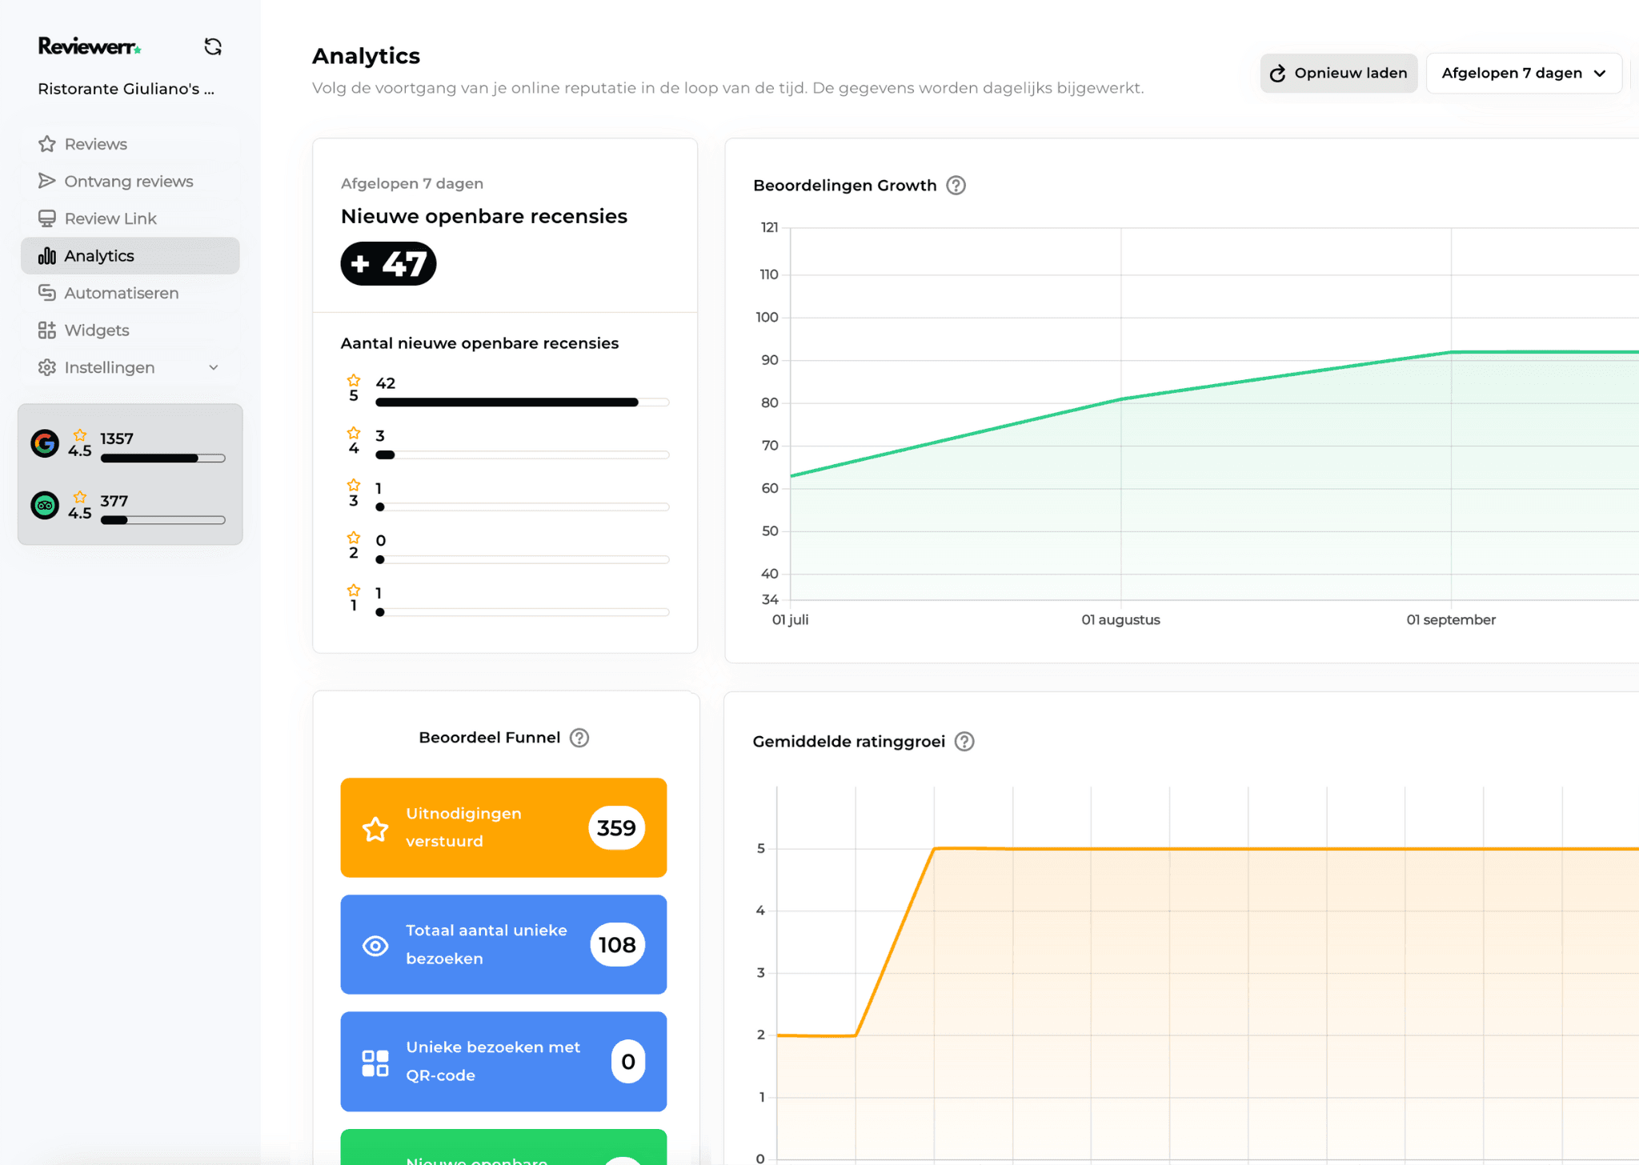Screen dimensions: 1639x1165
Task: Click the Opnieuw laden button
Action: pos(1338,73)
